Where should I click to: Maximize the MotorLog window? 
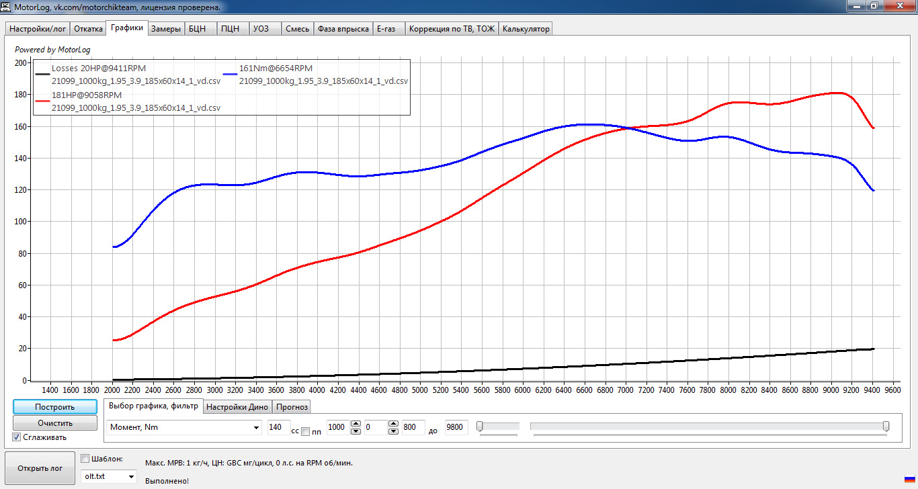point(874,6)
